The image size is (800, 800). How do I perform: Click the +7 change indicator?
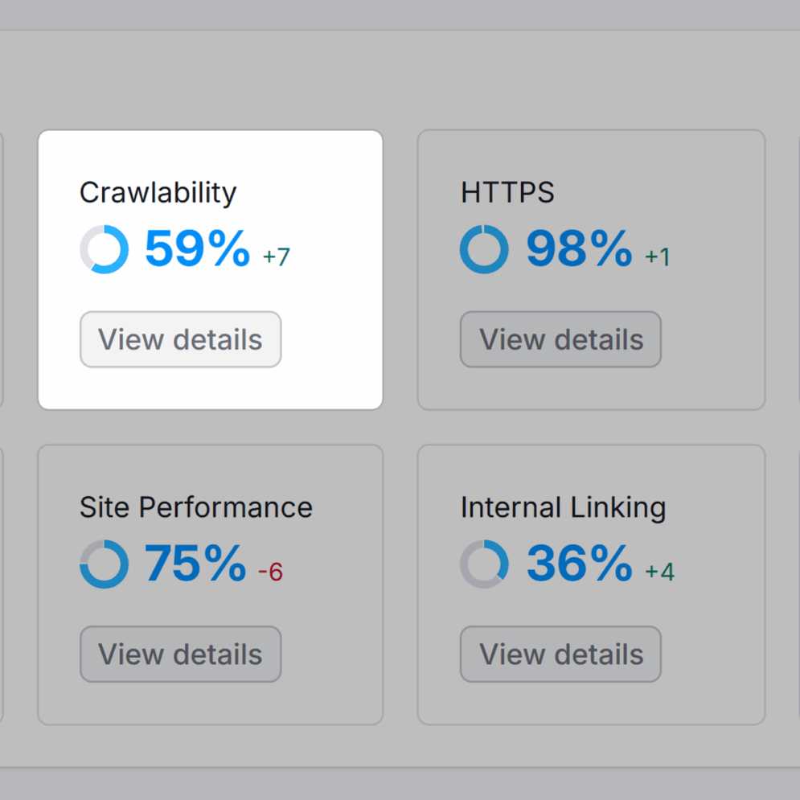pyautogui.click(x=276, y=257)
